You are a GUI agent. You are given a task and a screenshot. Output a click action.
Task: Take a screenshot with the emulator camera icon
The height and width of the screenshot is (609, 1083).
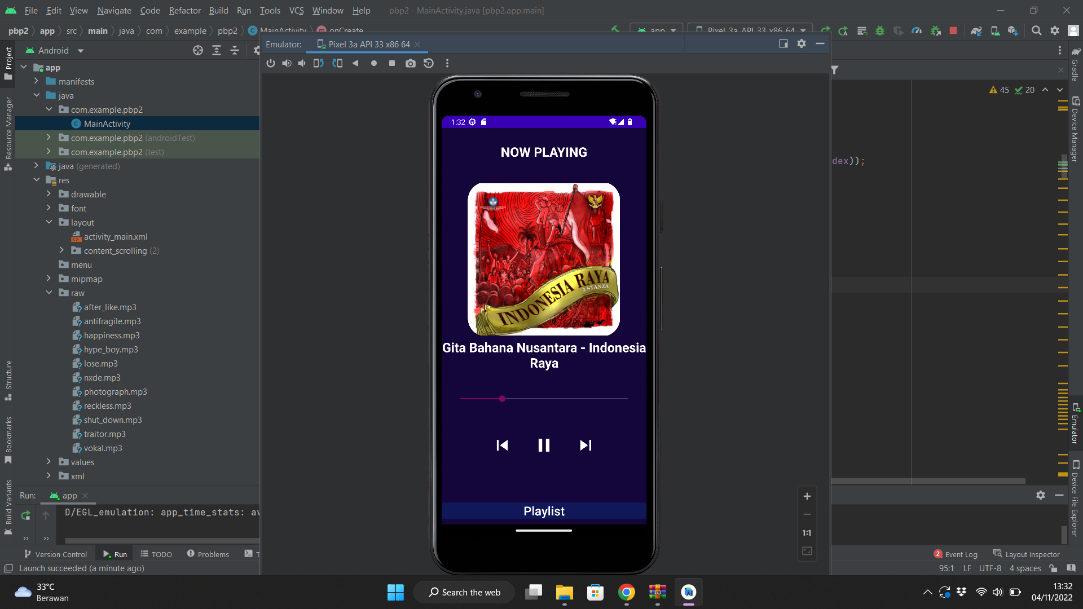click(x=411, y=63)
